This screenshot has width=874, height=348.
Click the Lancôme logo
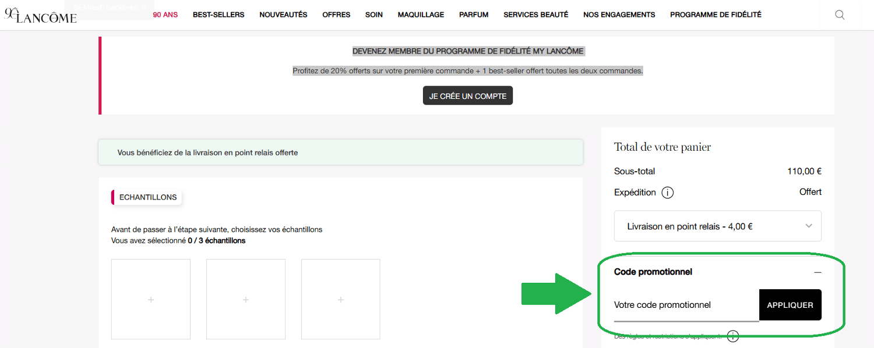(41, 16)
